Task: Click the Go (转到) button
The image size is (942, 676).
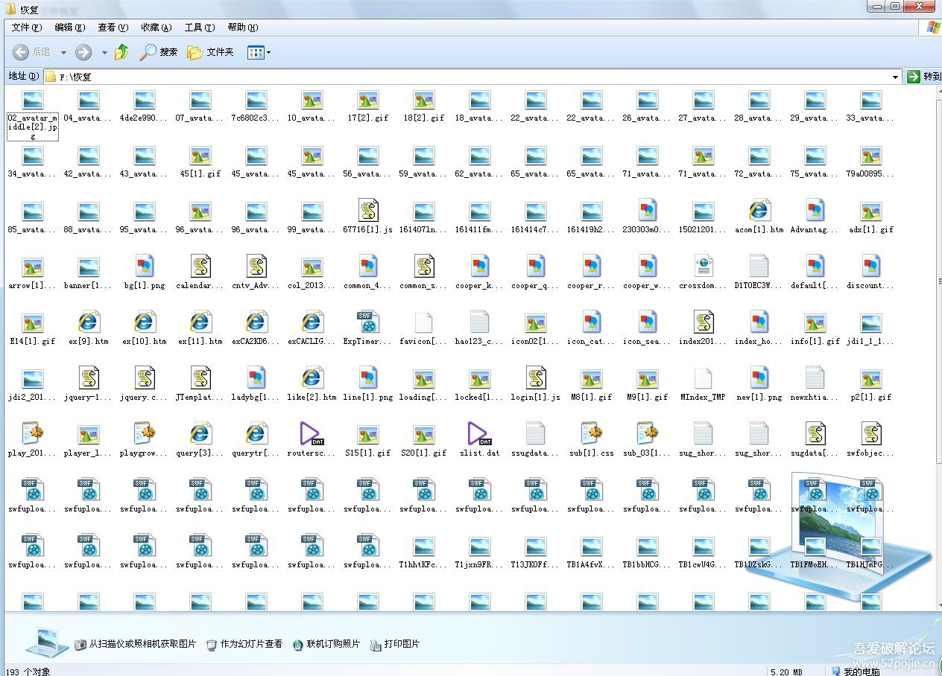Action: (x=923, y=77)
